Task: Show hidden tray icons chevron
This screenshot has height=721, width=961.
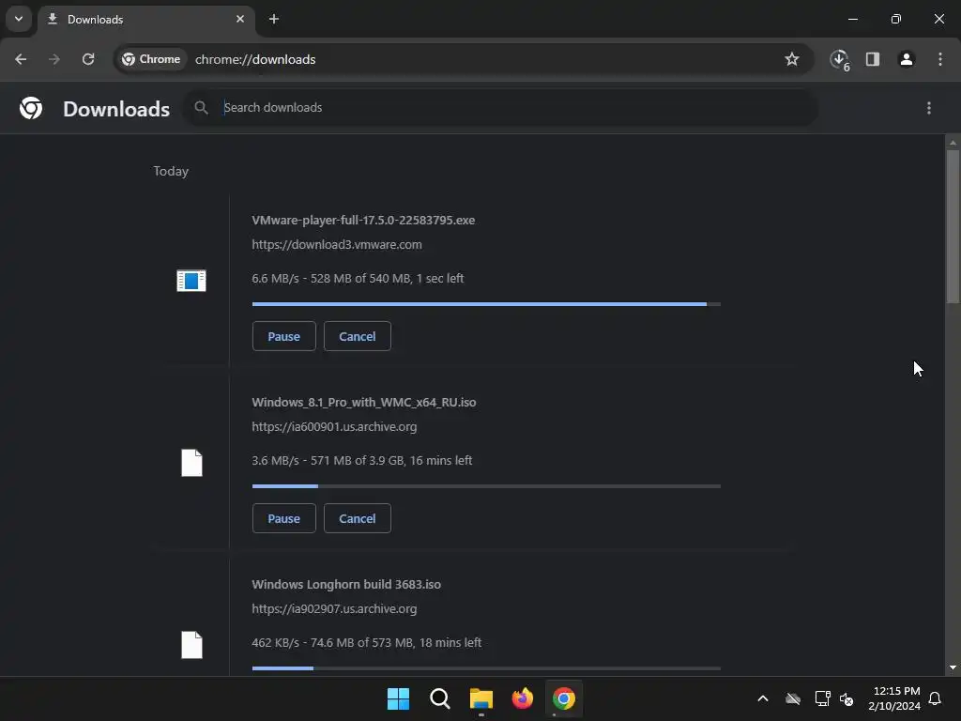Action: [x=763, y=698]
